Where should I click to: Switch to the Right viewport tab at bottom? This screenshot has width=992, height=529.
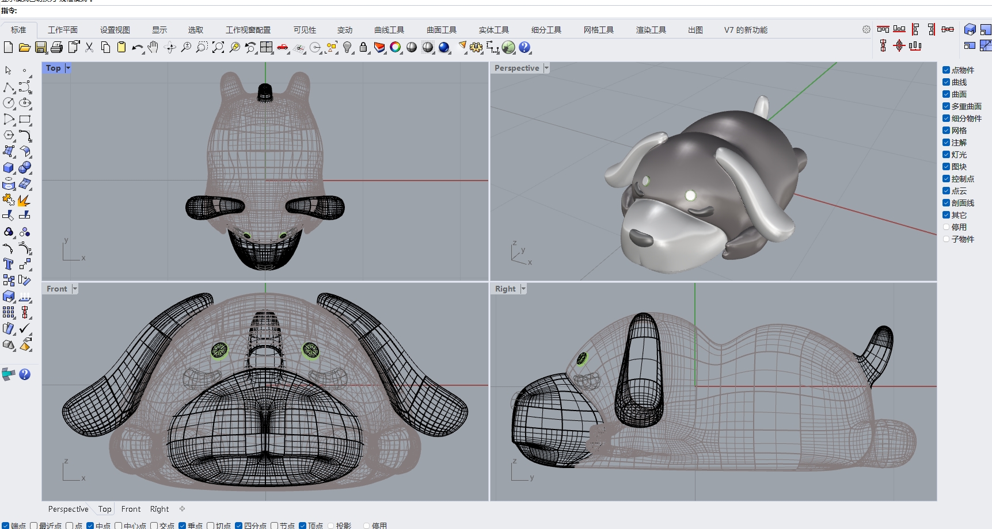pyautogui.click(x=159, y=509)
